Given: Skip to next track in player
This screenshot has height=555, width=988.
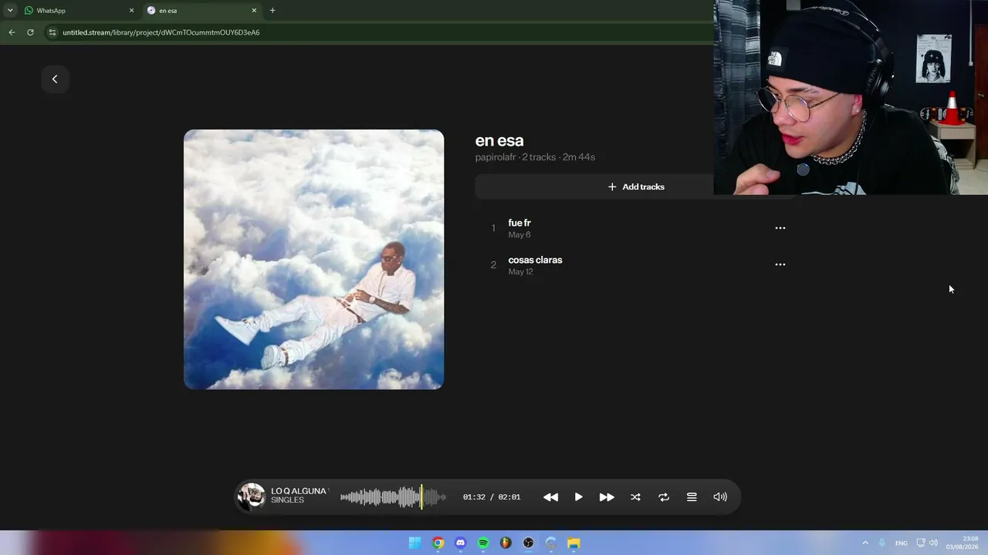Looking at the screenshot, I should pos(607,497).
